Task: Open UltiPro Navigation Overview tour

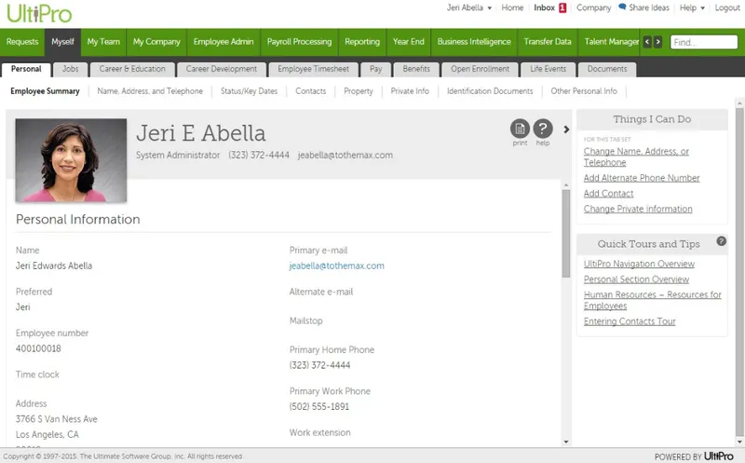Action: coord(639,264)
